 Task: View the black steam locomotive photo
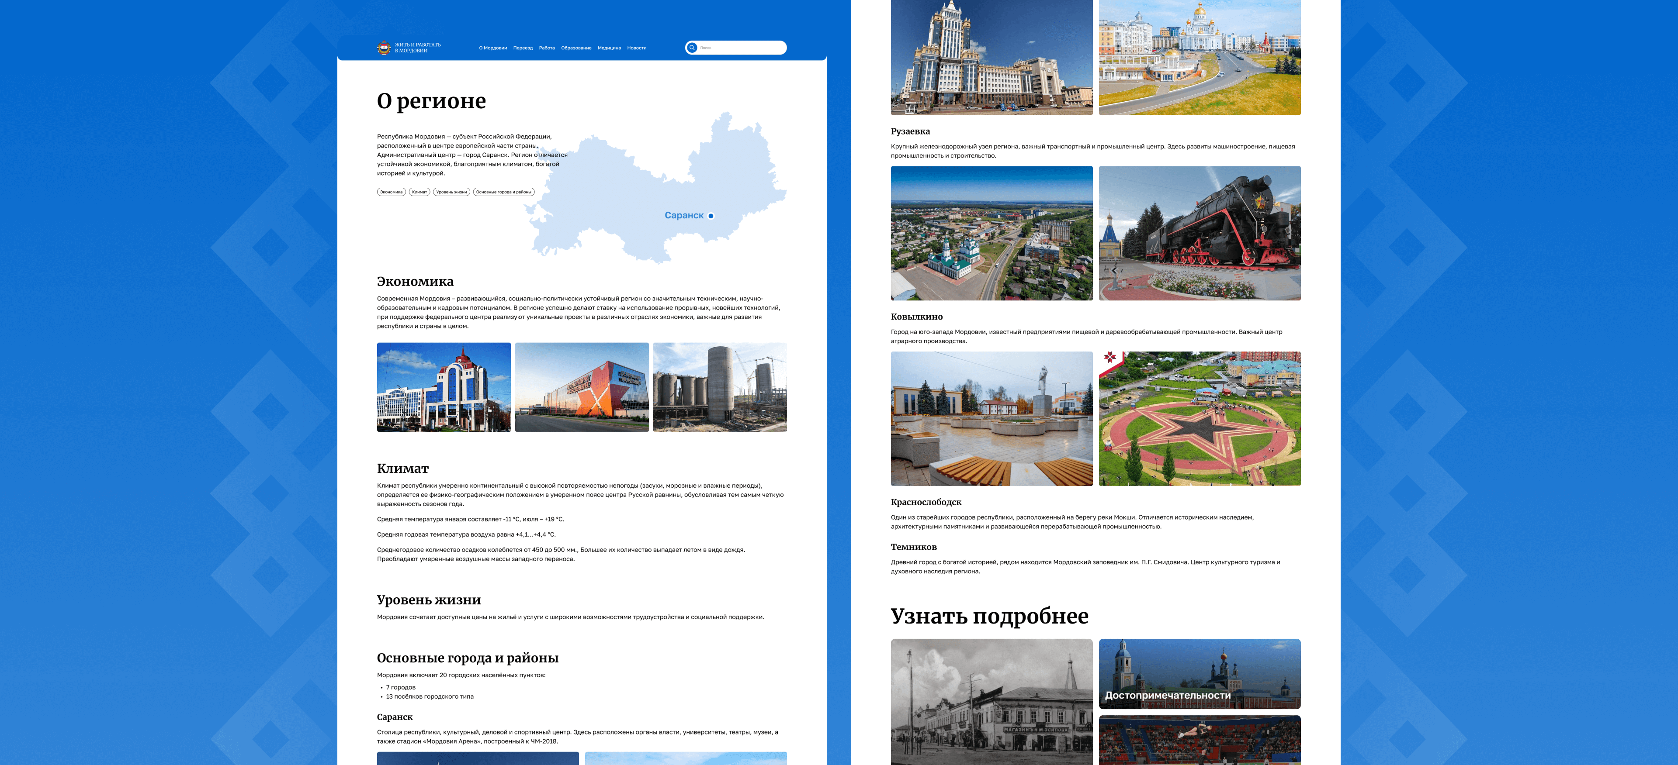1199,233
